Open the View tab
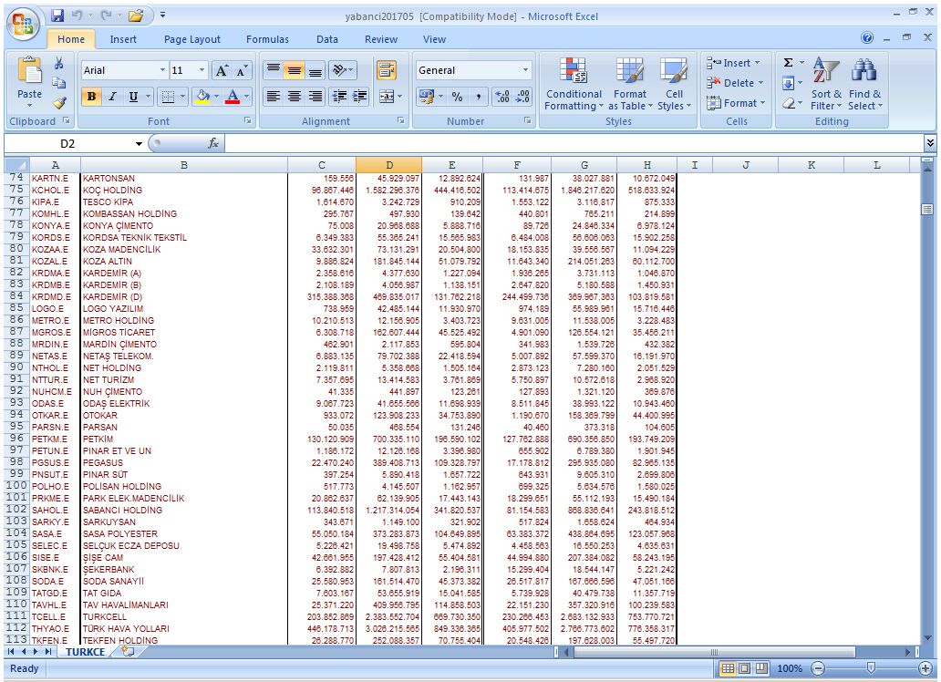This screenshot has height=682, width=941. pyautogui.click(x=434, y=39)
